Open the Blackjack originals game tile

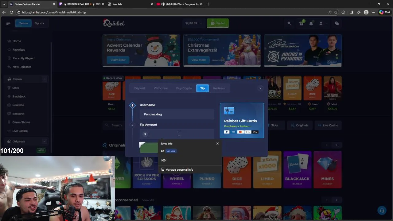297,170
